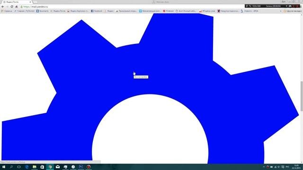Launch Microsoft Edge from the taskbar
The image size is (303, 170).
tap(27, 167)
